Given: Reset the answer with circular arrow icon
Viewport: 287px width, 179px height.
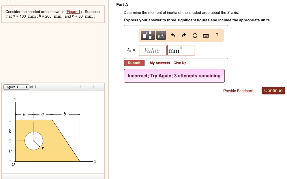Looking at the screenshot, I should point(195,35).
